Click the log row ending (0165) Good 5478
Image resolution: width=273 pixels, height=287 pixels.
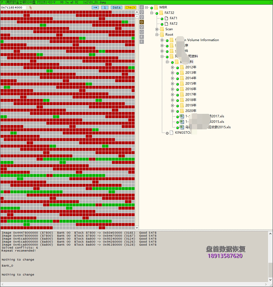point(79,233)
